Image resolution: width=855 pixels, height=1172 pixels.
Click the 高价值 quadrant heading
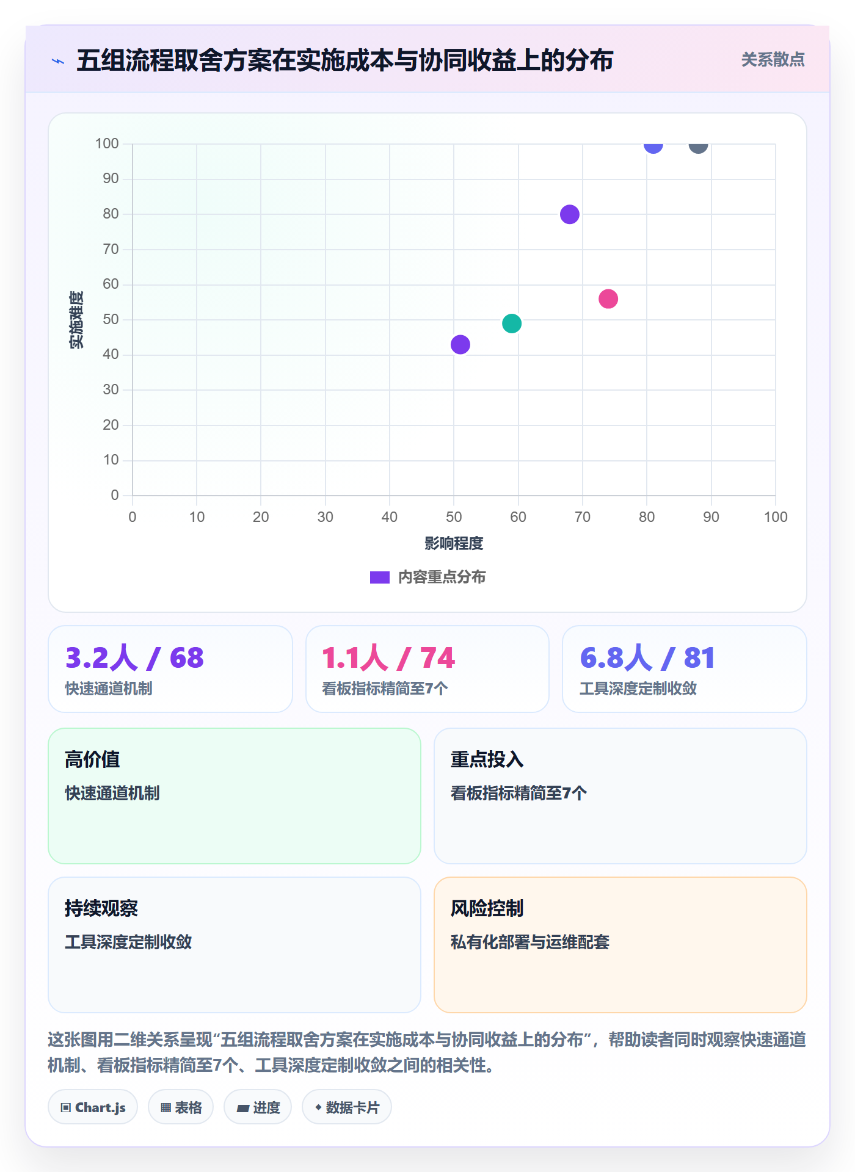(x=92, y=759)
